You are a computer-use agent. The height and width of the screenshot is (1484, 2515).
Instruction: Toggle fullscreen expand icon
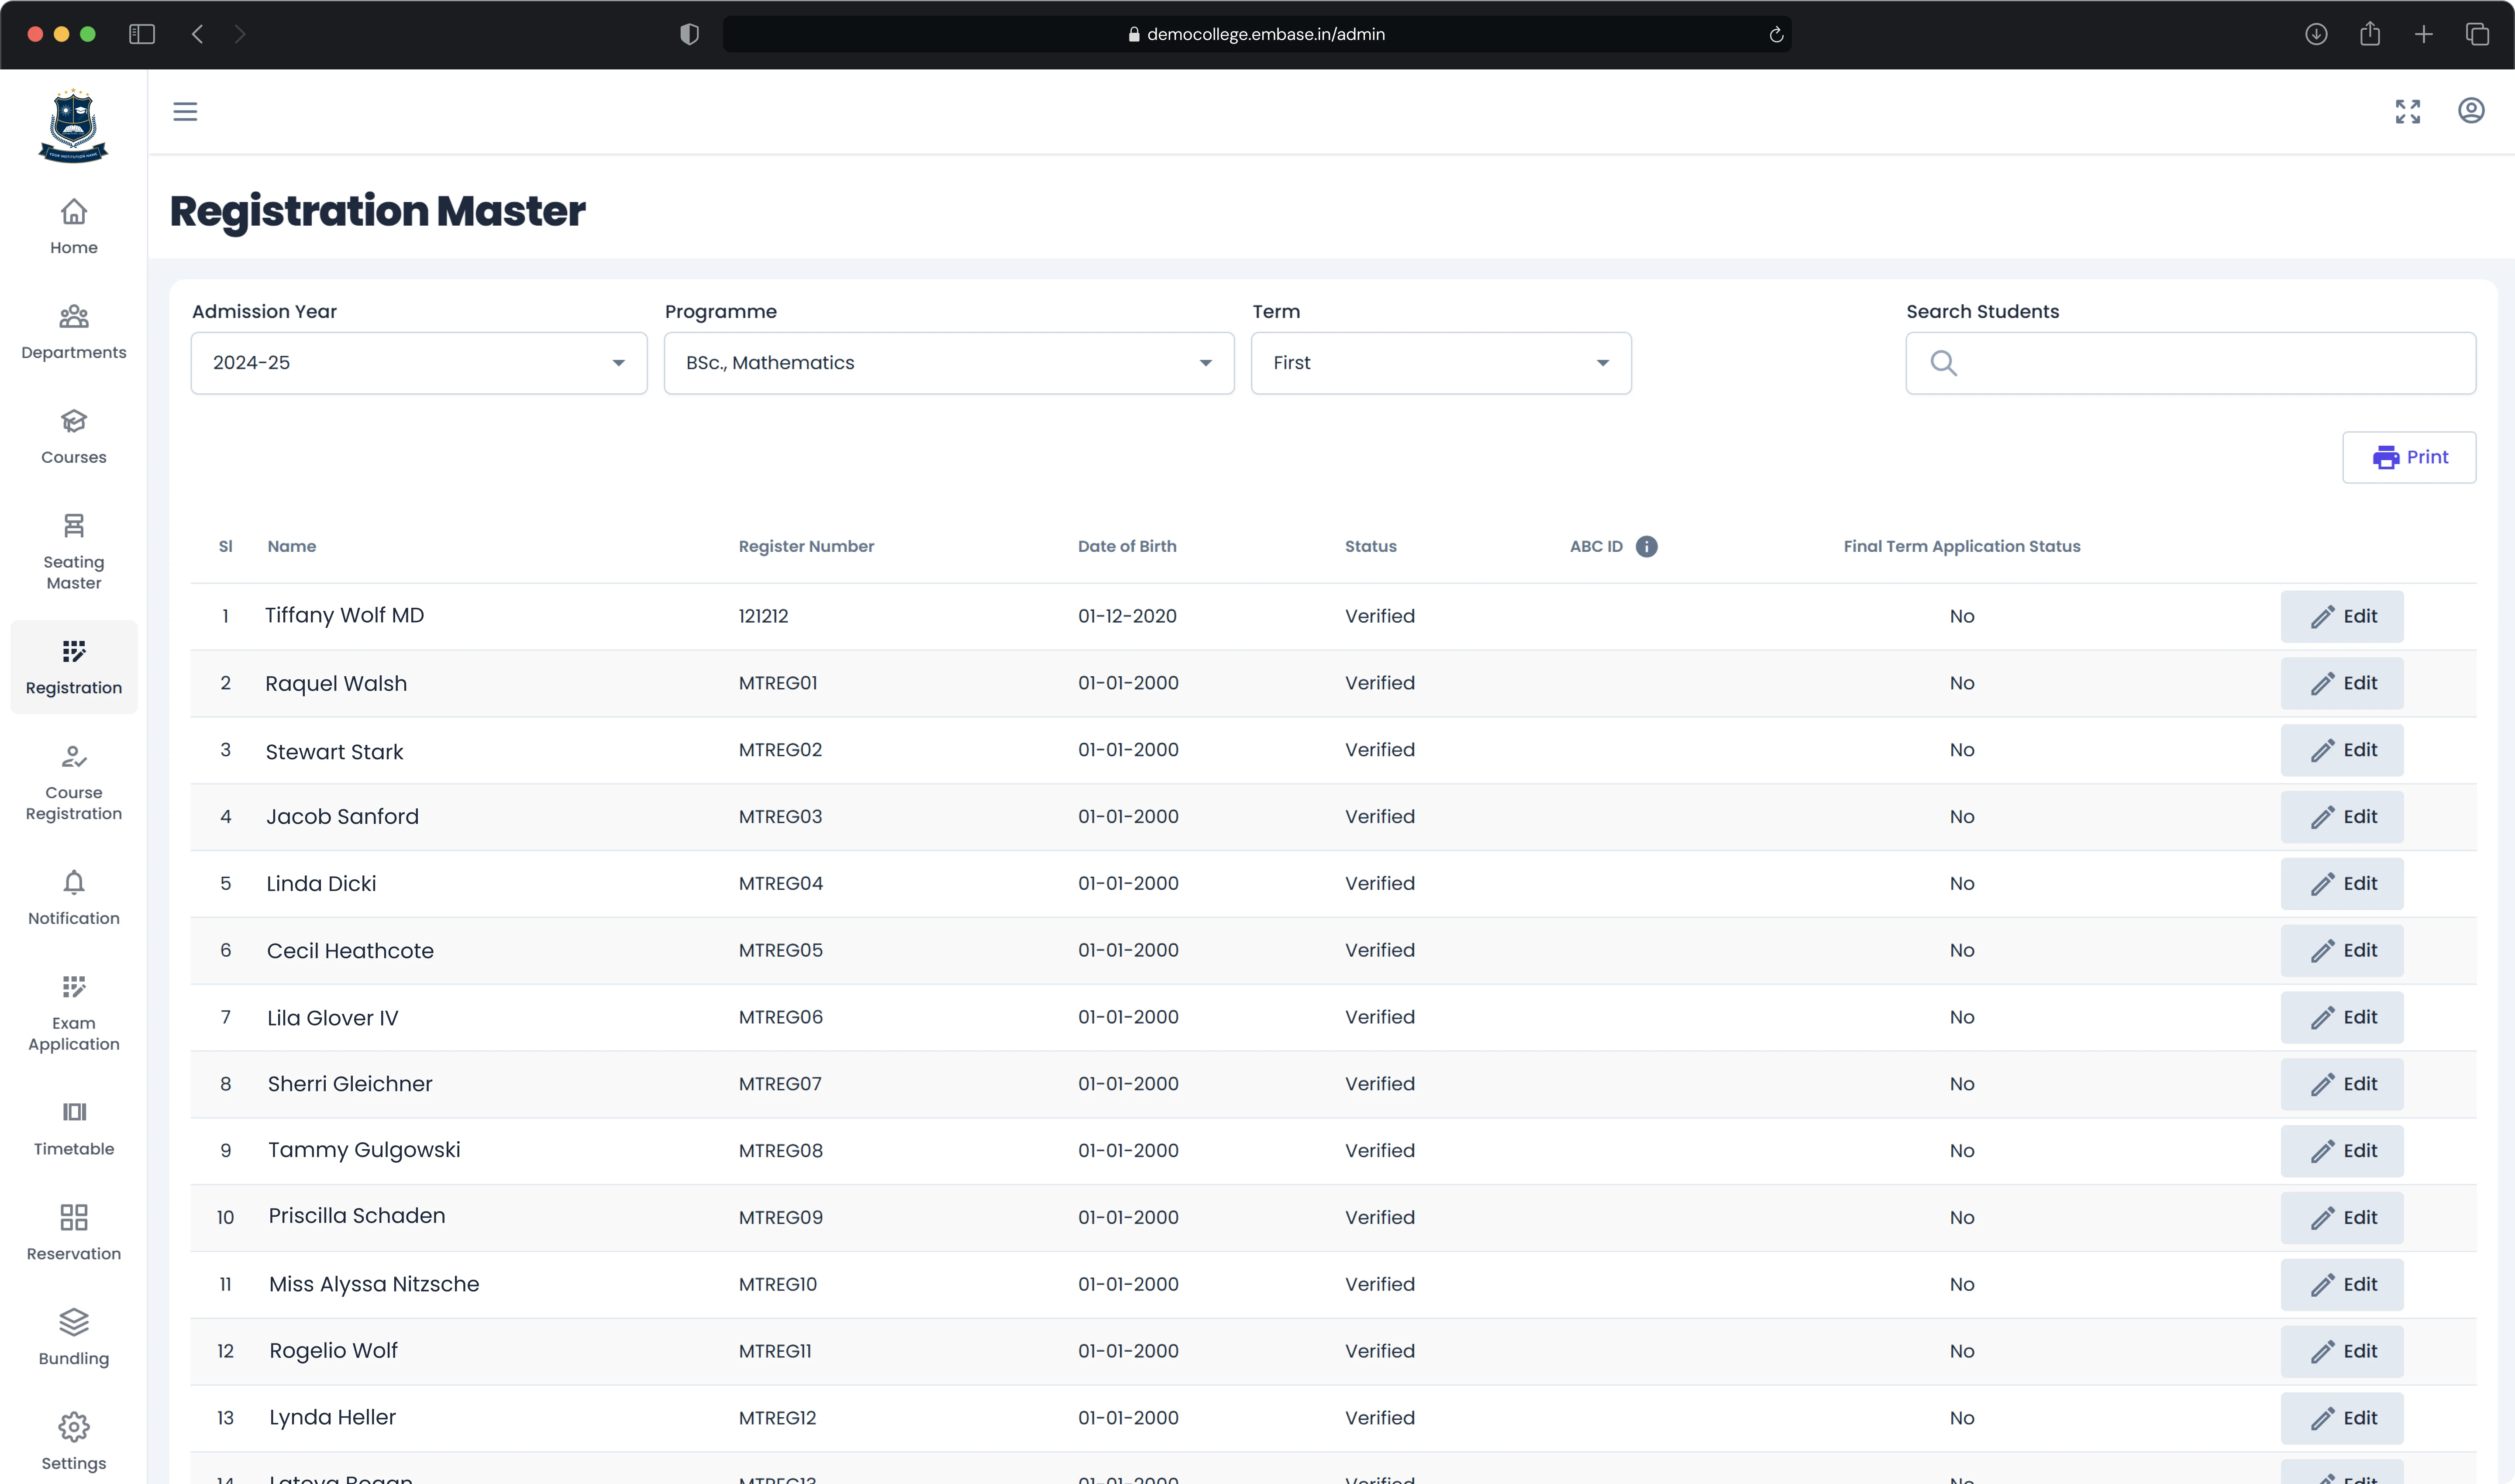(x=2408, y=111)
